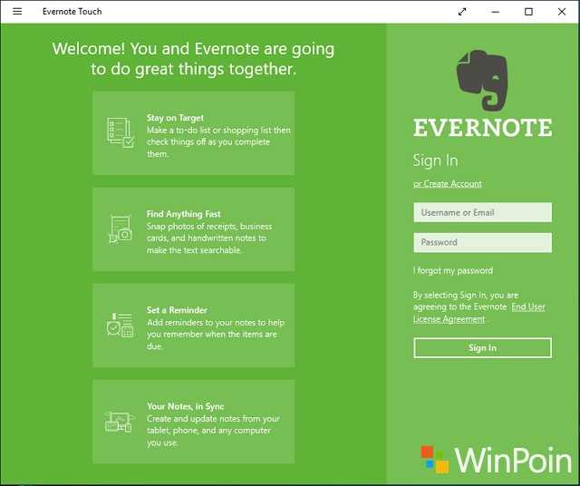Click the Evernote elephant logo
The width and height of the screenshot is (580, 486).
(482, 81)
